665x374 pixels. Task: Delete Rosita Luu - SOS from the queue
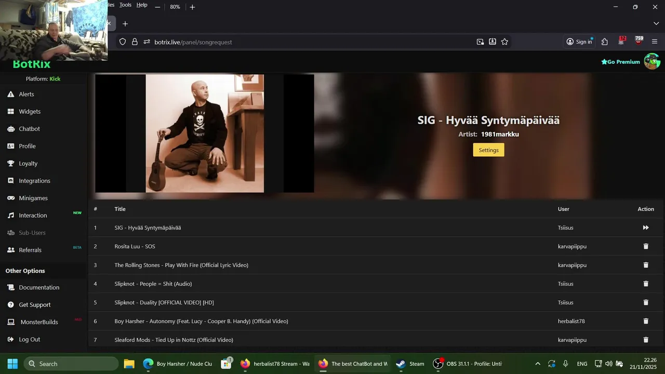[x=646, y=246]
